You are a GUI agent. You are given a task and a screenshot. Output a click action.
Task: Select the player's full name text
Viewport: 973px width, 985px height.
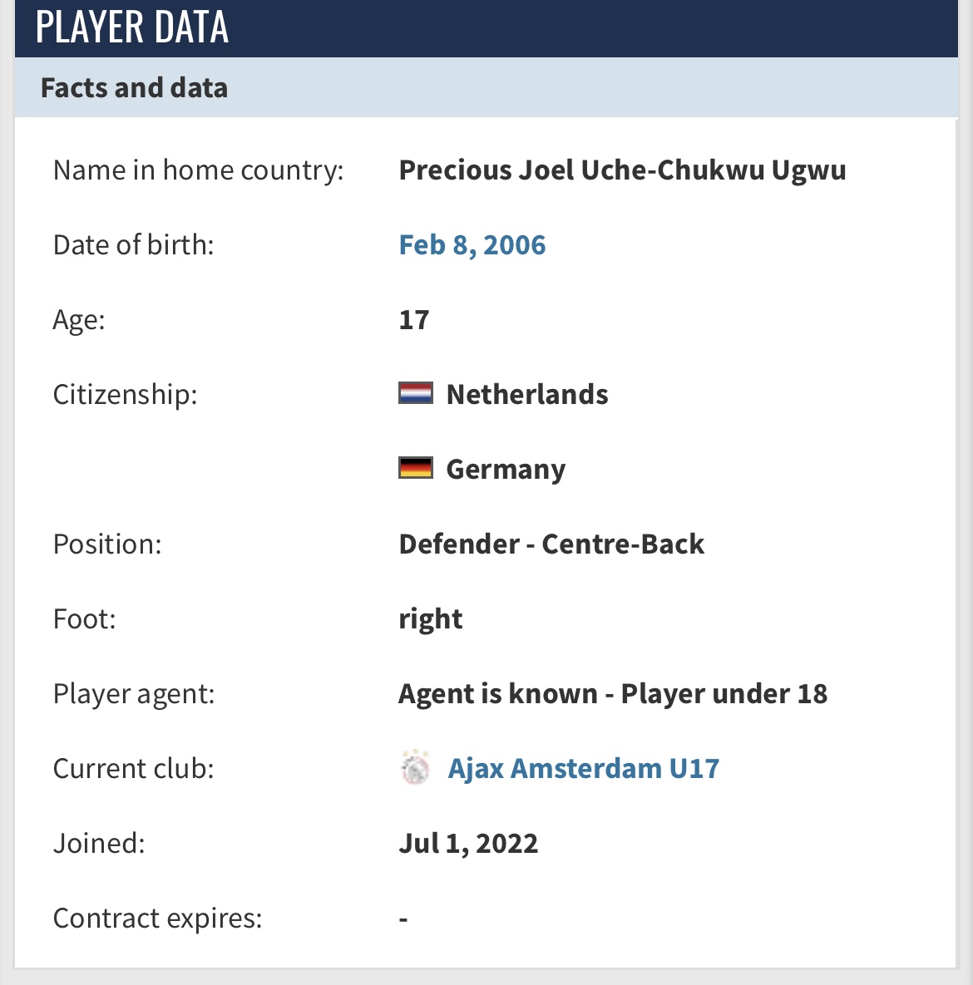tap(622, 170)
